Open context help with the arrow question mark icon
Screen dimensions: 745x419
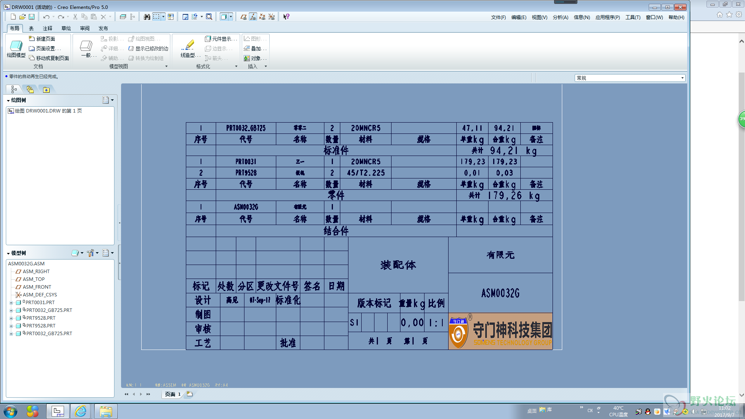coord(286,17)
